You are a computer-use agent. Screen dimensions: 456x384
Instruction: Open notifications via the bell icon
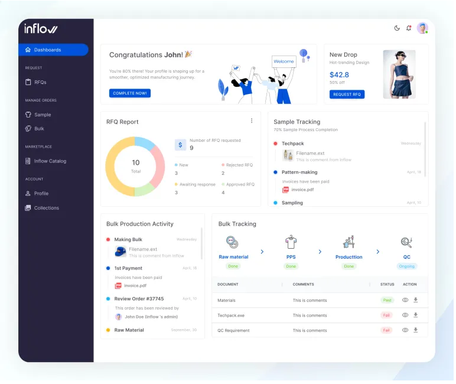[409, 28]
